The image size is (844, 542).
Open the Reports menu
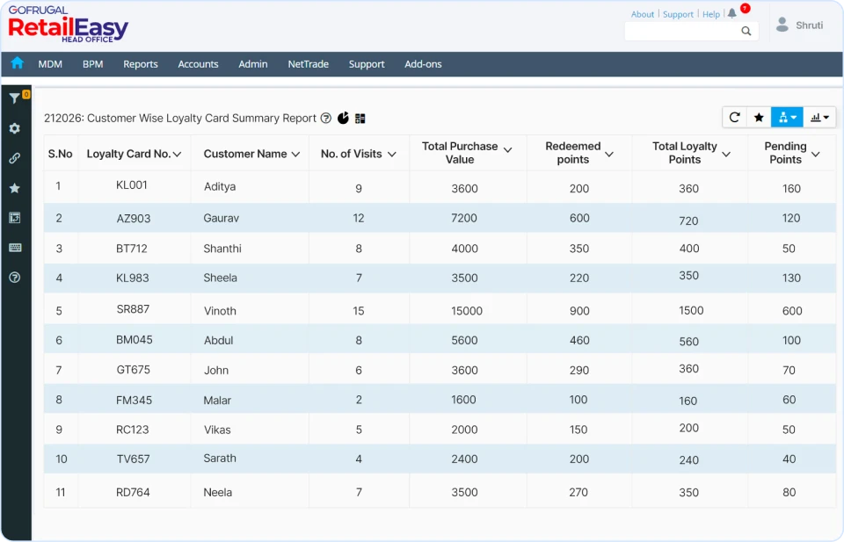coord(140,63)
